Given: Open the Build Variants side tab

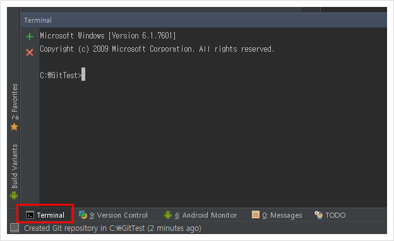Looking at the screenshot, I should pos(15,166).
